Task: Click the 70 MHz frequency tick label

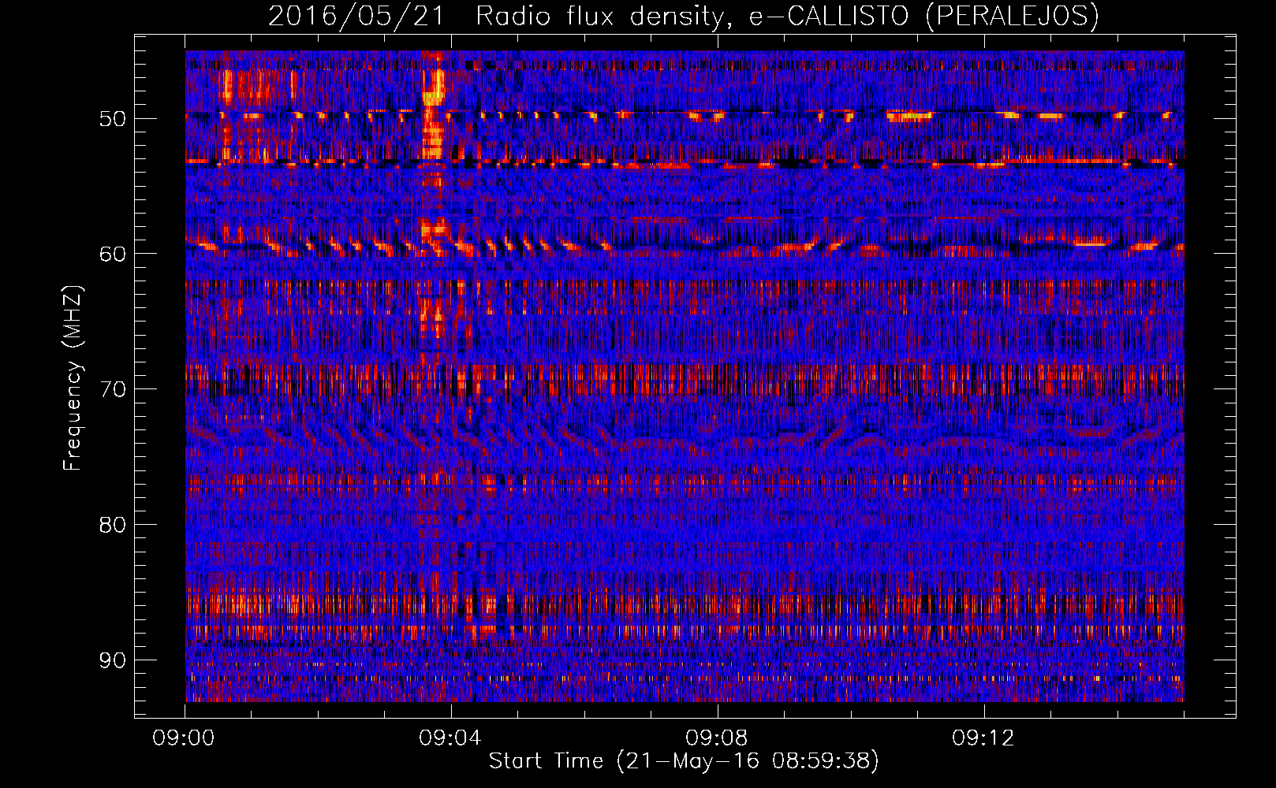Action: pos(112,389)
